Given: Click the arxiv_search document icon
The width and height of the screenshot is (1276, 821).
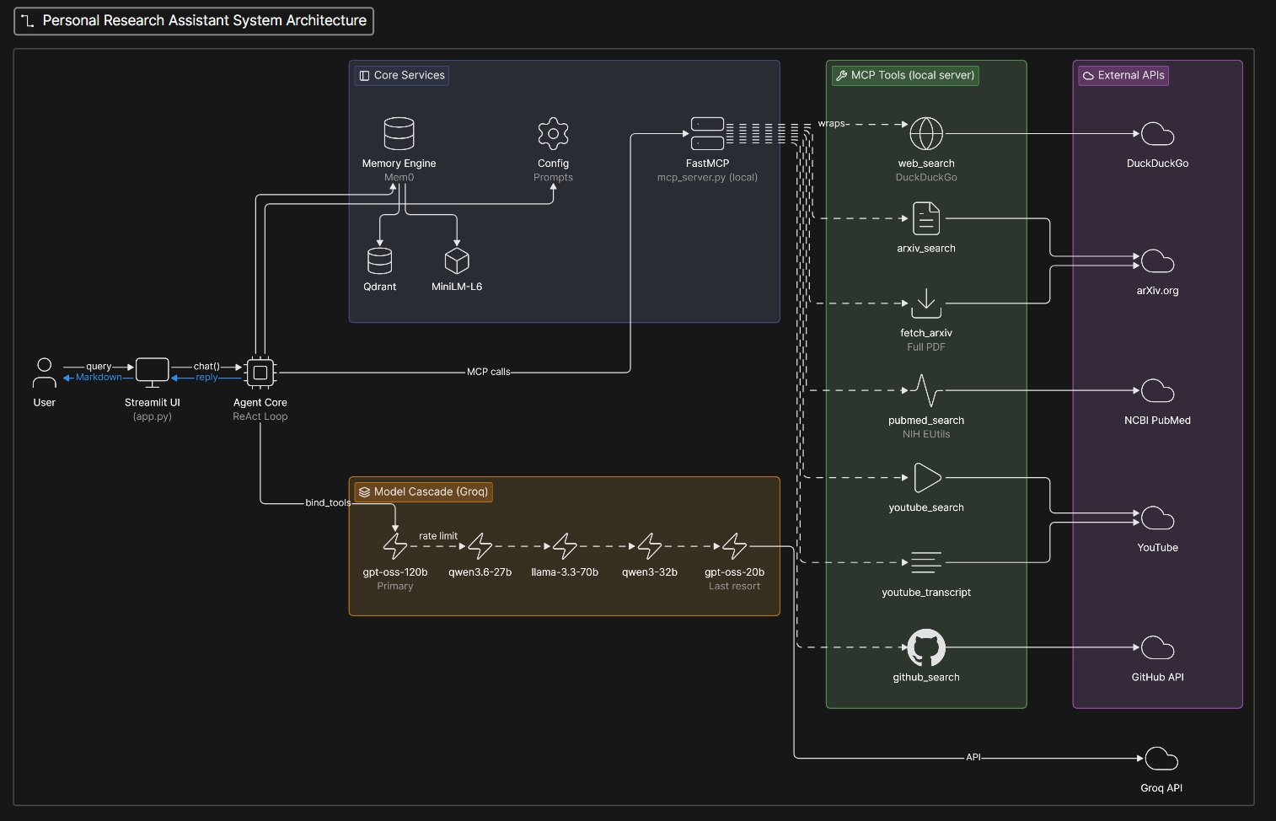Looking at the screenshot, I should pos(926,218).
